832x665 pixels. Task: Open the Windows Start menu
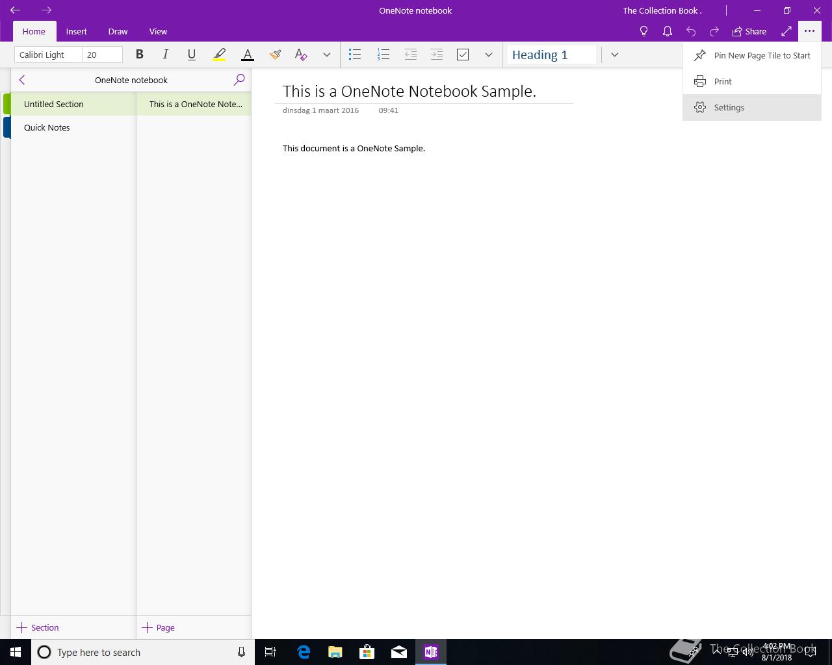[16, 652]
